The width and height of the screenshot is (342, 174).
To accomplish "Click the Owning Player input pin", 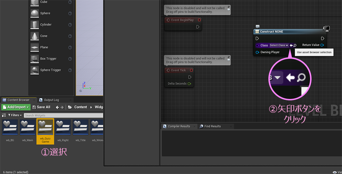I will (257, 52).
